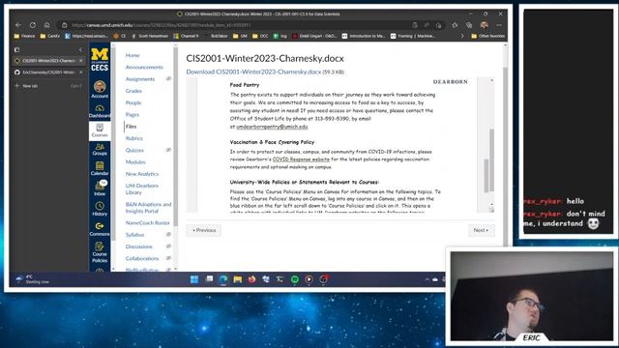
Task: Open Channel 9 bookmark
Action: pyautogui.click(x=187, y=36)
